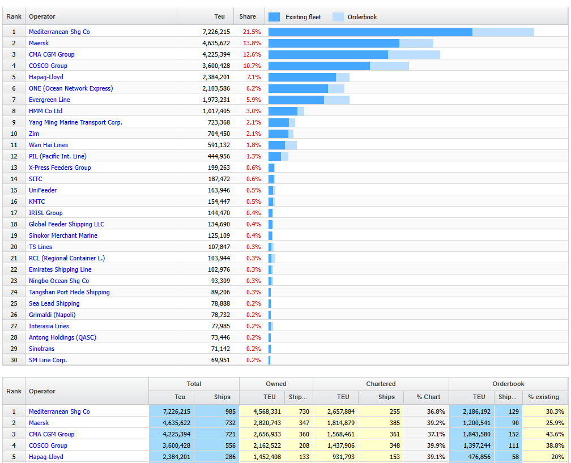Click the Owned column group header
The height and width of the screenshot is (463, 571).
(276, 384)
